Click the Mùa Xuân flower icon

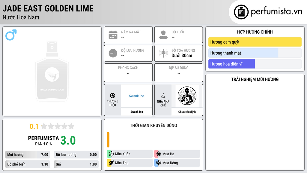click(111, 154)
